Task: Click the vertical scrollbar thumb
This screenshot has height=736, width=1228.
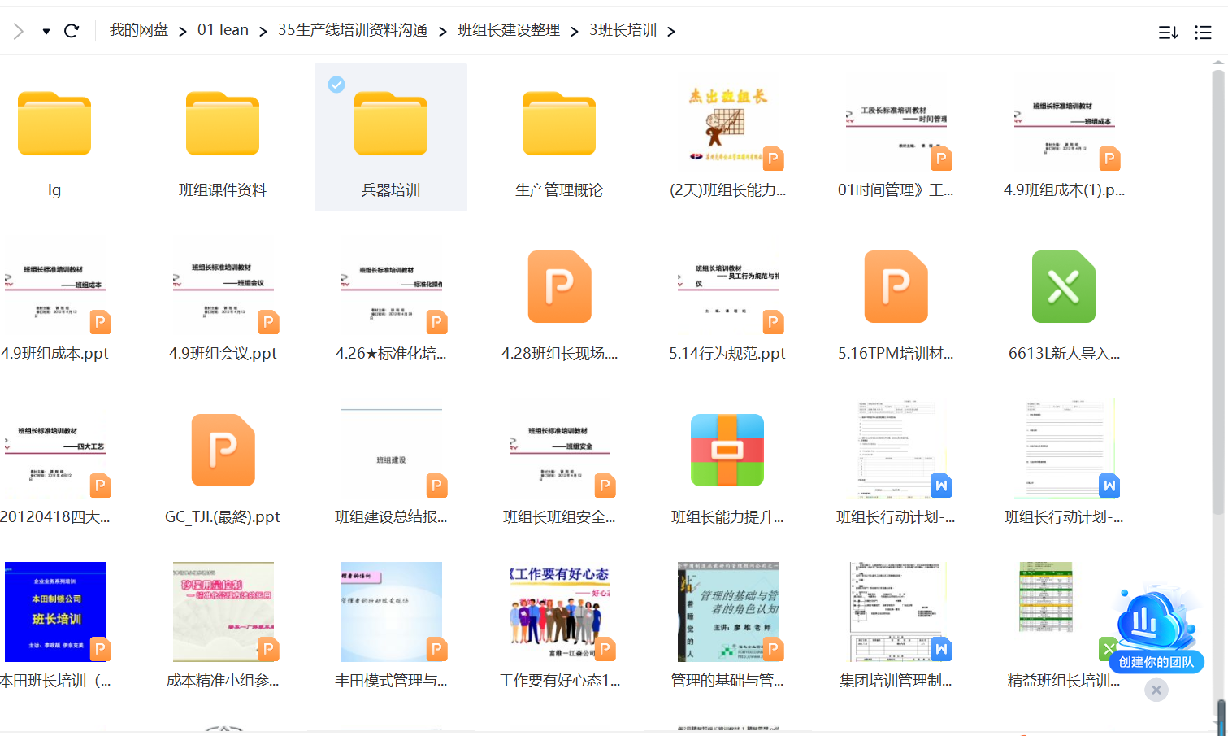Action: [1217, 293]
